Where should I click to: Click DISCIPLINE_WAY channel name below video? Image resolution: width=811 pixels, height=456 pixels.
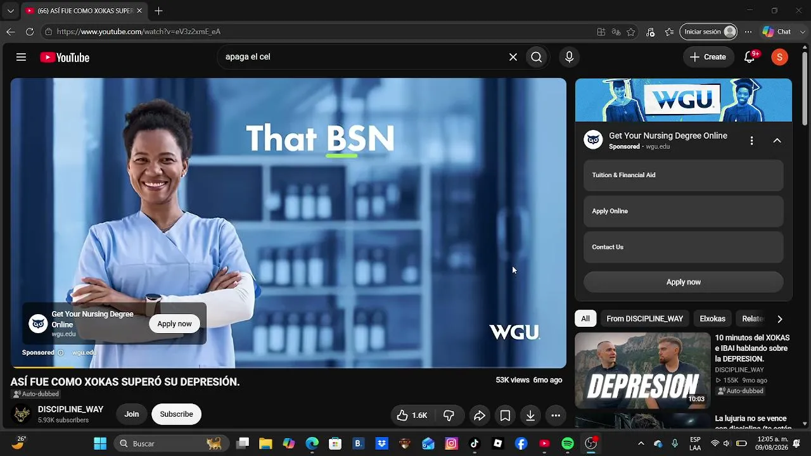pos(70,410)
